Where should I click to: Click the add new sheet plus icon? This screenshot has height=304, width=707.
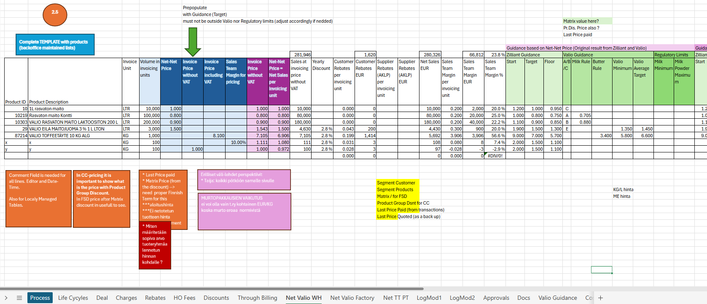coord(601,298)
